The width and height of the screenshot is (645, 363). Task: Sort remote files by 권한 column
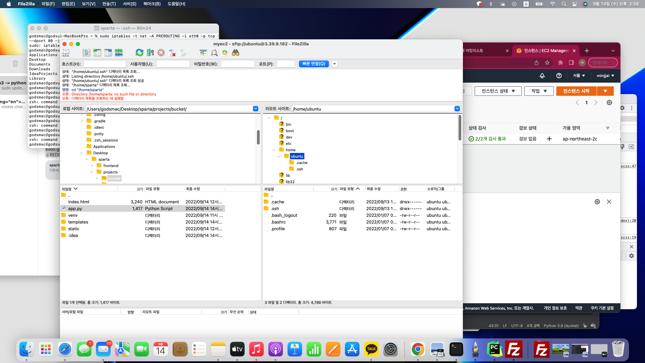pyautogui.click(x=412, y=189)
